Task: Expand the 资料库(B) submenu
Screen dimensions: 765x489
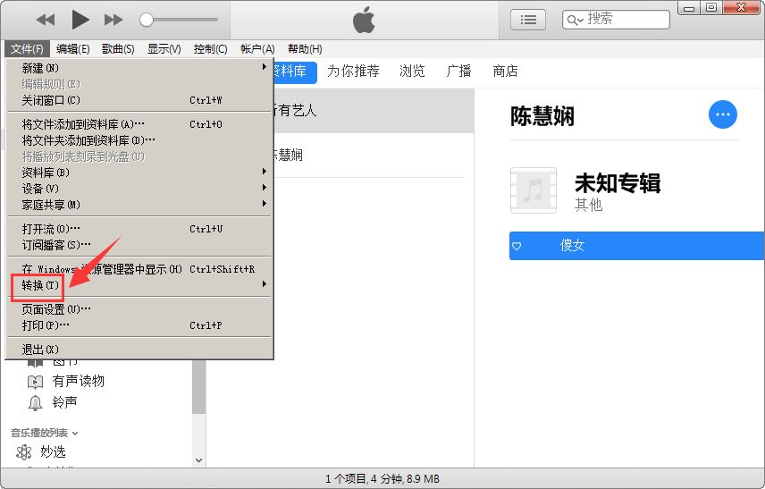Action: click(45, 173)
